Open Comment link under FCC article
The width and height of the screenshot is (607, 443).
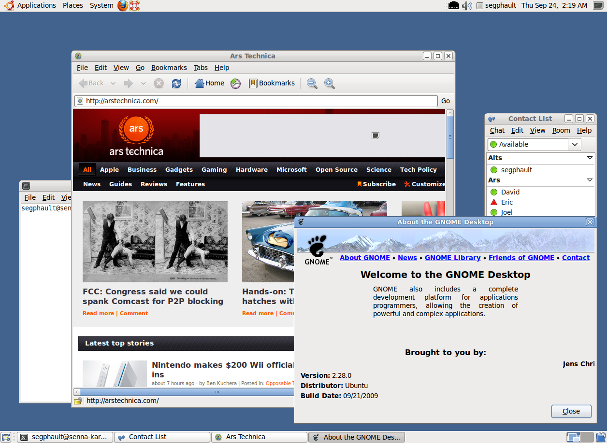(134, 313)
